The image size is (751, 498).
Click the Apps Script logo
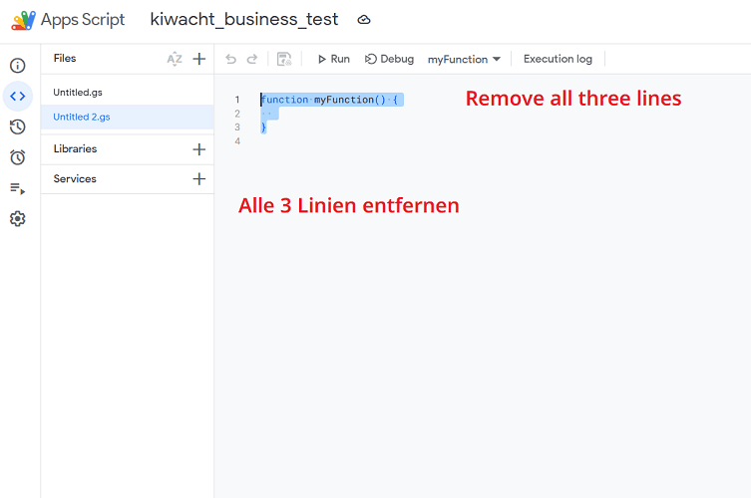point(24,20)
